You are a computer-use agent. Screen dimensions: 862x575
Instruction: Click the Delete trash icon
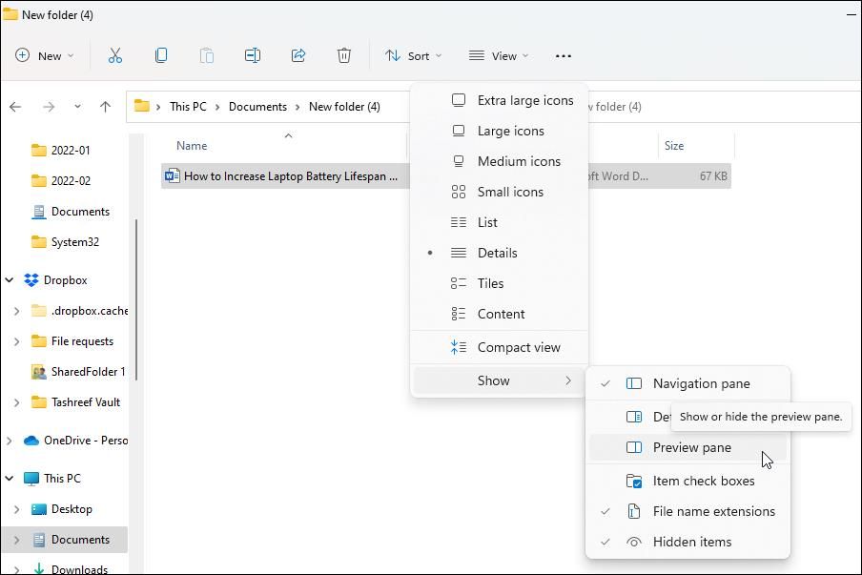(344, 55)
